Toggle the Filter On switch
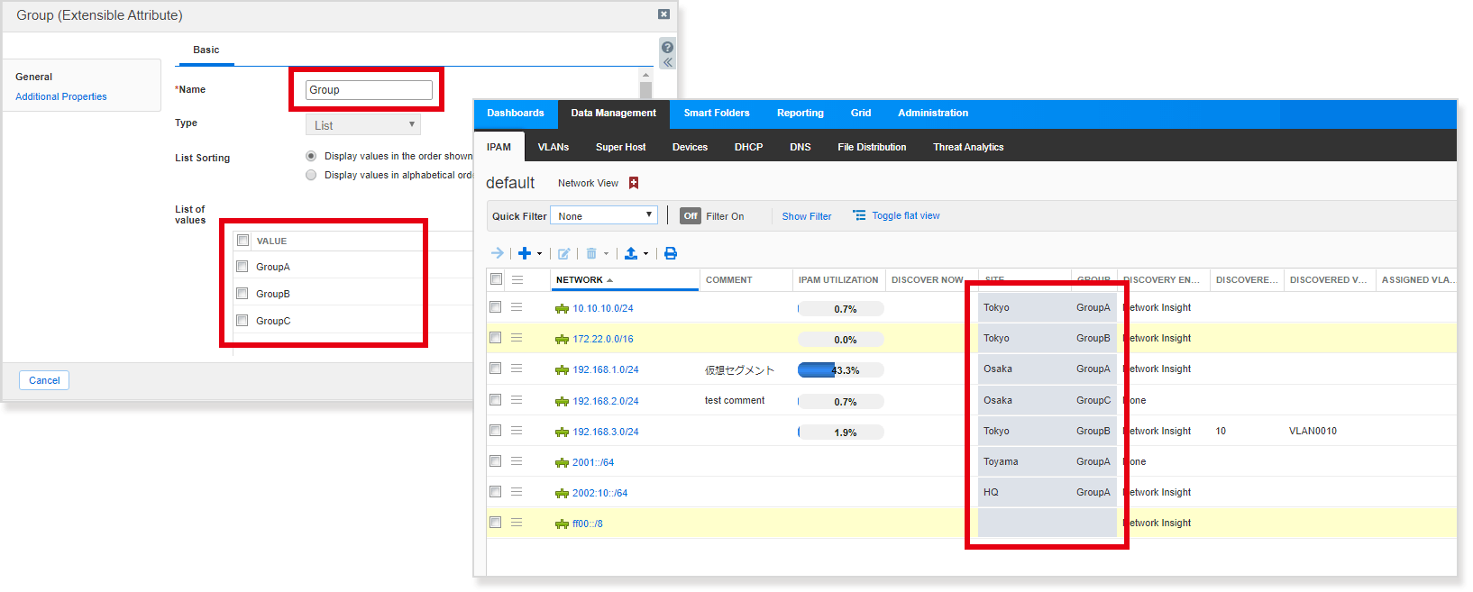Image resolution: width=1473 pixels, height=592 pixels. tap(691, 216)
